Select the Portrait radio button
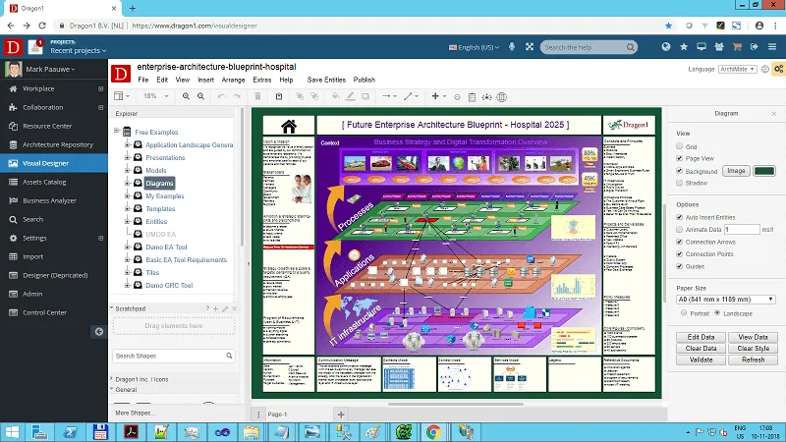The height and width of the screenshot is (442, 786). [684, 312]
